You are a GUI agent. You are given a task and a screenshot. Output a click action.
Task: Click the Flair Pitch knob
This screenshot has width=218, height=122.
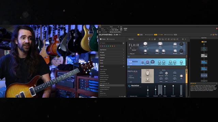(160, 44)
